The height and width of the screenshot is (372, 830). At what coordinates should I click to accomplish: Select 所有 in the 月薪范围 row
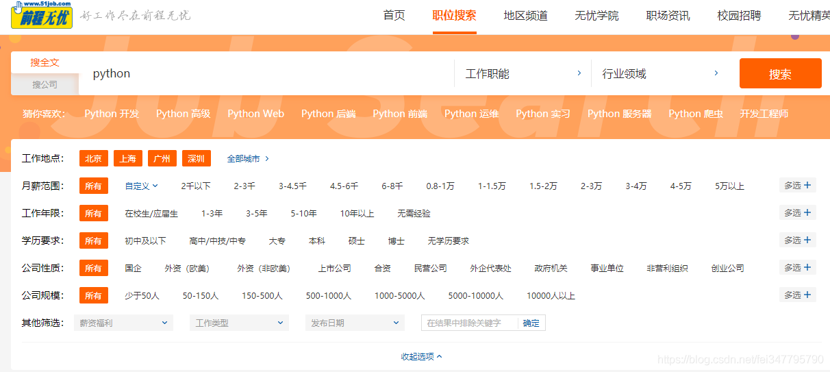(x=93, y=186)
